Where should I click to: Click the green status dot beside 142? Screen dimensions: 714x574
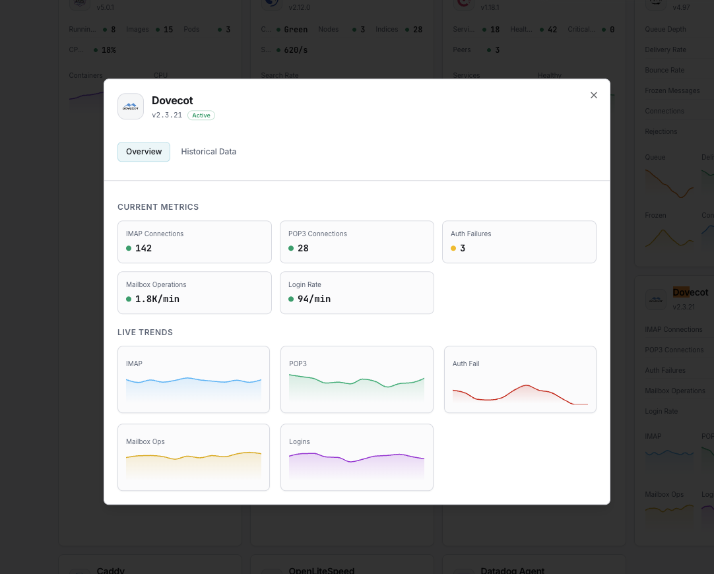[x=129, y=248]
